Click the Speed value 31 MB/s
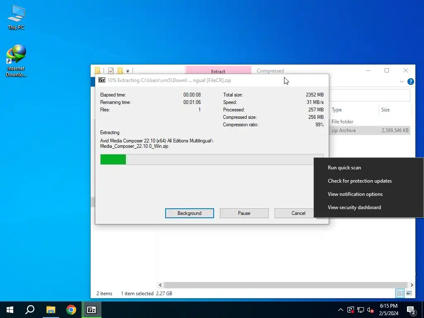The width and height of the screenshot is (424, 318). click(315, 102)
